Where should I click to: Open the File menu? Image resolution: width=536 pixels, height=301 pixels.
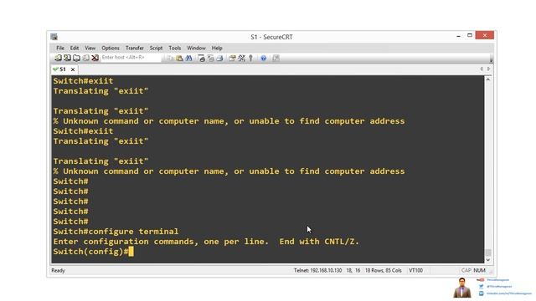pyautogui.click(x=60, y=48)
